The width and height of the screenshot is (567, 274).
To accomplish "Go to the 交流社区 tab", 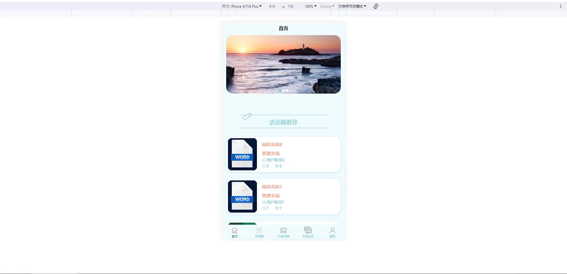I will click(x=308, y=232).
